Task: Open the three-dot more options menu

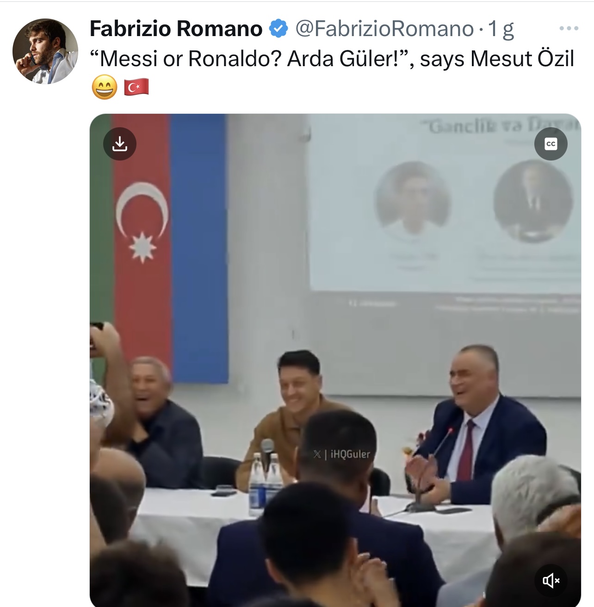Action: [x=569, y=29]
